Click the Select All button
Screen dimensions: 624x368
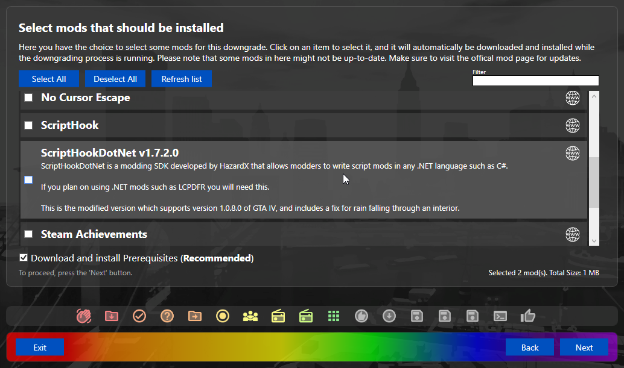click(49, 79)
